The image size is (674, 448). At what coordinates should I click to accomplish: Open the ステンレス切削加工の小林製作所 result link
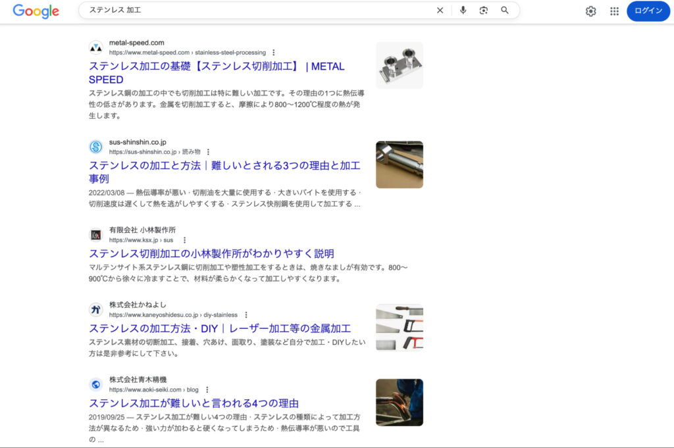coord(211,253)
